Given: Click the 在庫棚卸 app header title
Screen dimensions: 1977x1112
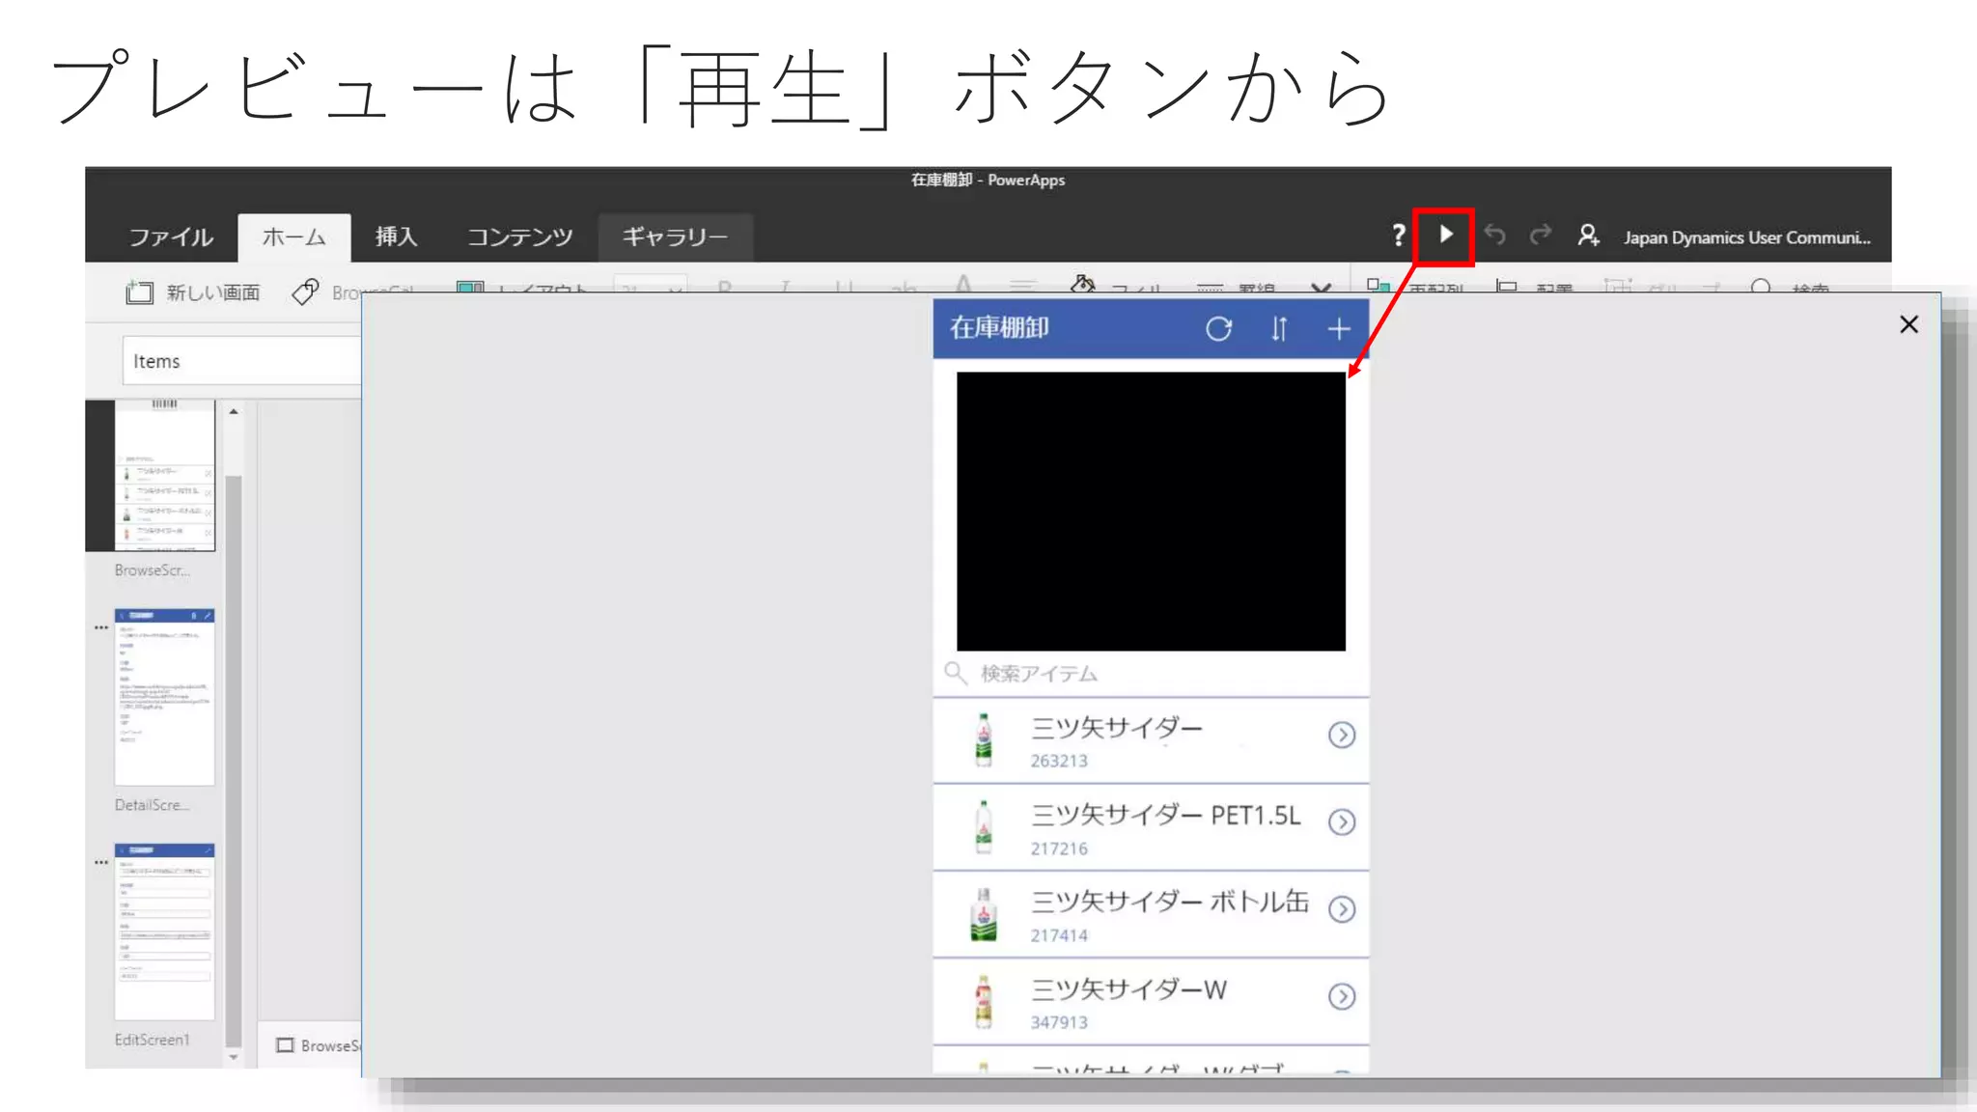Looking at the screenshot, I should (999, 328).
